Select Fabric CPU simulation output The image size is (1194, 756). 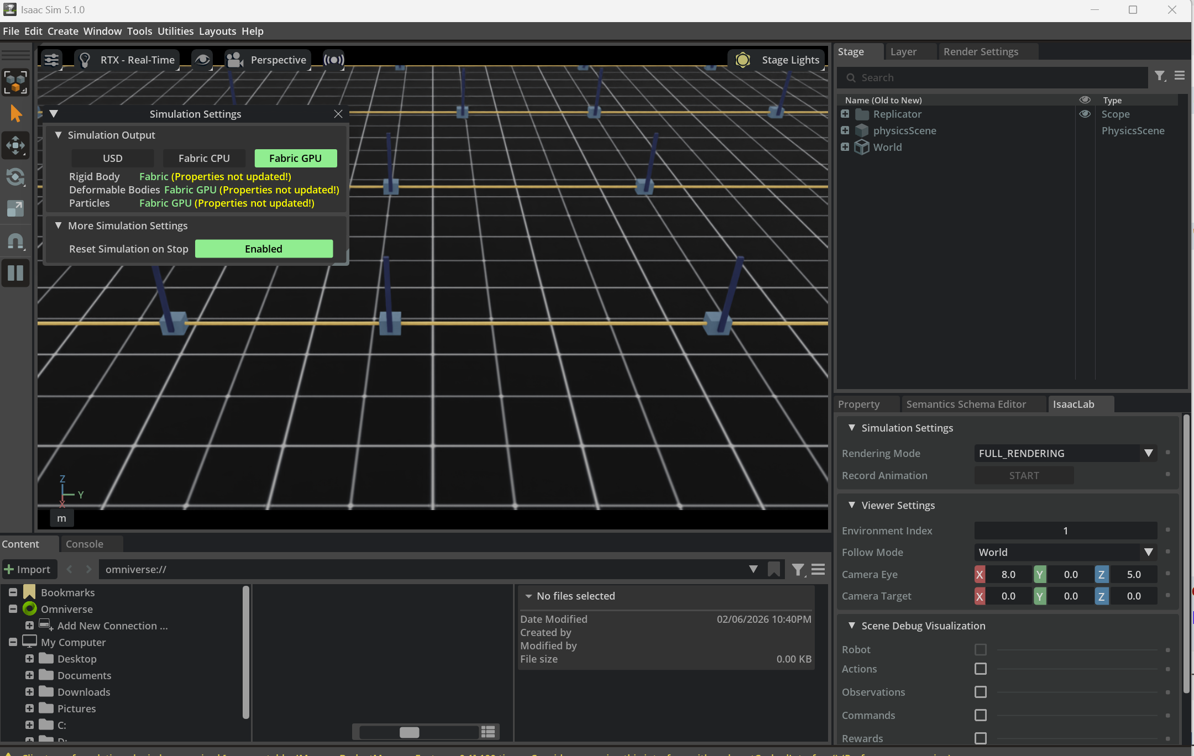204,158
